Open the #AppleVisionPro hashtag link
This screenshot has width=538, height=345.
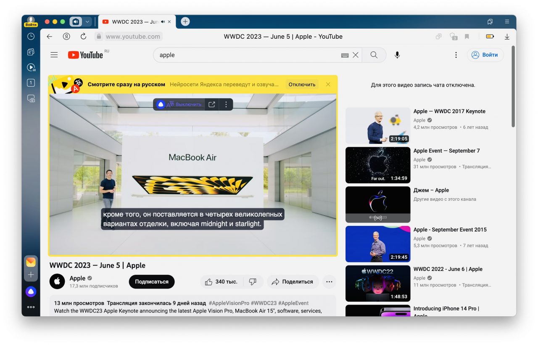click(x=229, y=303)
